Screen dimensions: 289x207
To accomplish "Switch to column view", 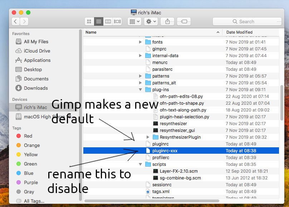I will point(108,21).
